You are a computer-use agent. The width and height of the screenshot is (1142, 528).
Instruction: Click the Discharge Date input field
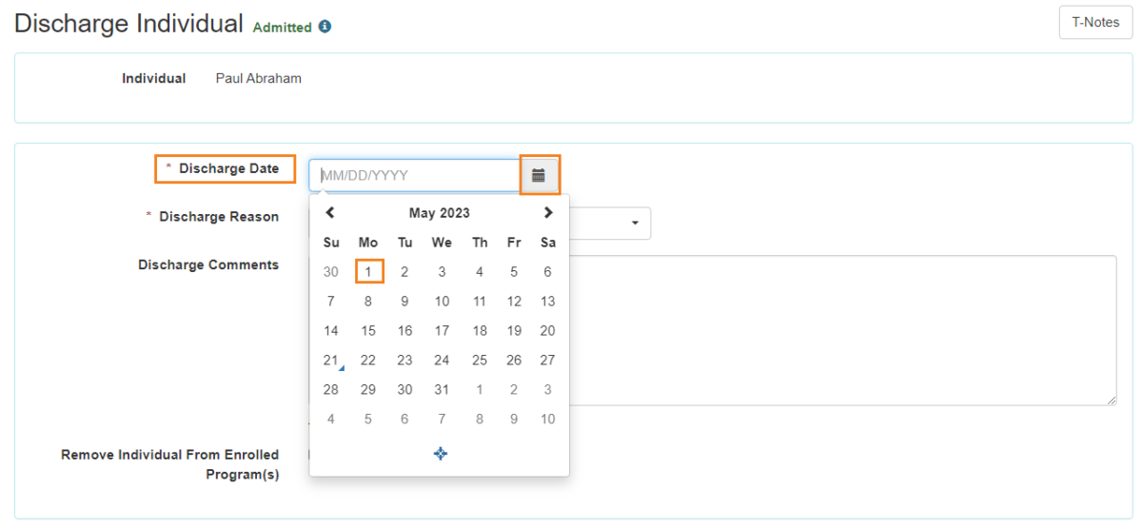click(x=414, y=175)
